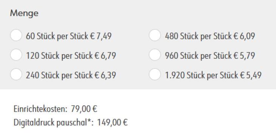The width and height of the screenshot is (276, 139).
Task: Click the 79,00 € setup cost value
Action: point(84,109)
